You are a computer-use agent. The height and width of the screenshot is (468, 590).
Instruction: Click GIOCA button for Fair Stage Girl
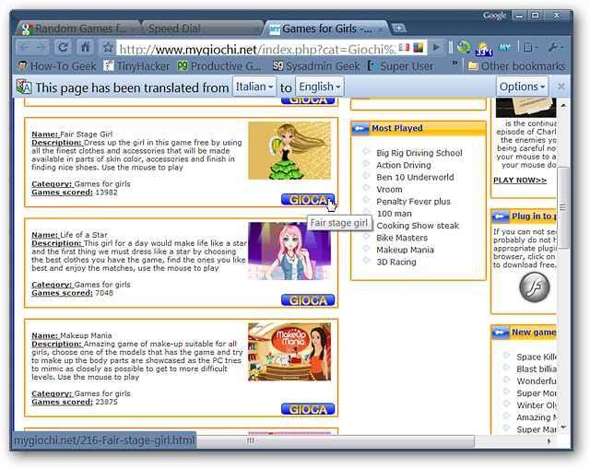[308, 200]
